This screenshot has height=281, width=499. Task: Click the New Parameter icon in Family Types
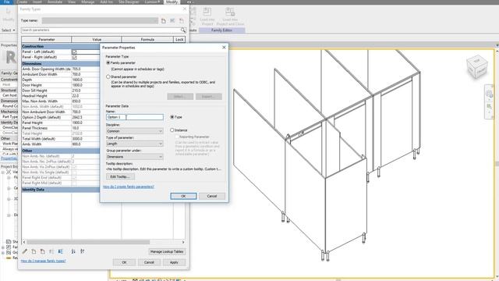tap(34, 251)
